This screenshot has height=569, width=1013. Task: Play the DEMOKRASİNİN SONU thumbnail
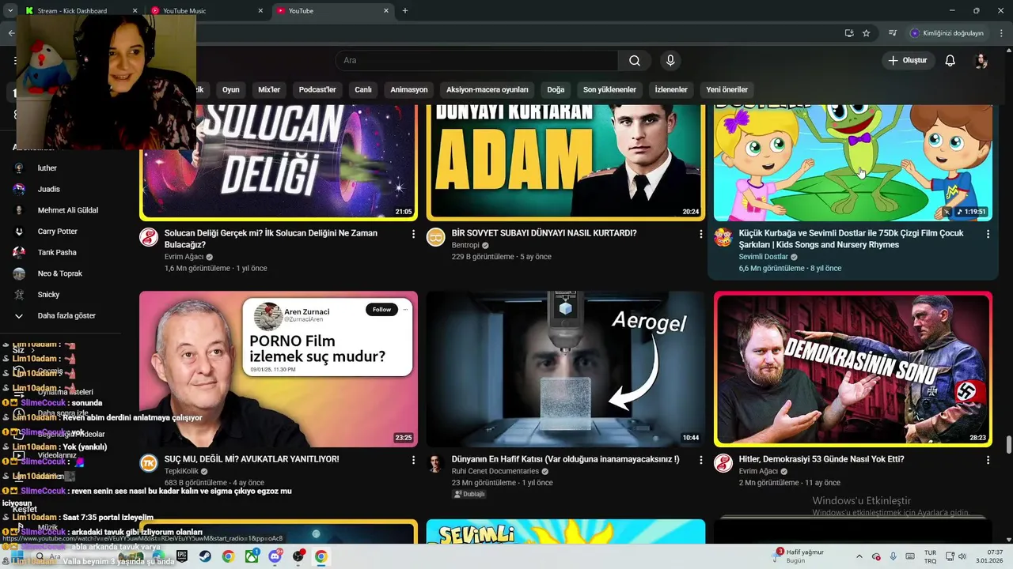pos(852,369)
